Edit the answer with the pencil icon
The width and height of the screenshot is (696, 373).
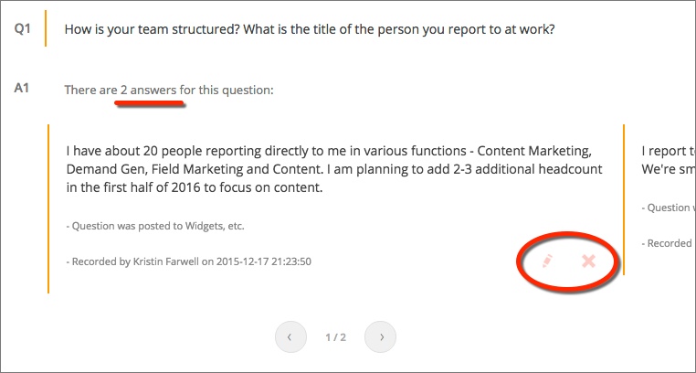click(x=547, y=261)
